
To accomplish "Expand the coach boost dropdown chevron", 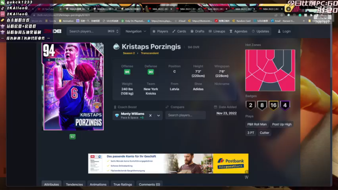I will pos(158,115).
